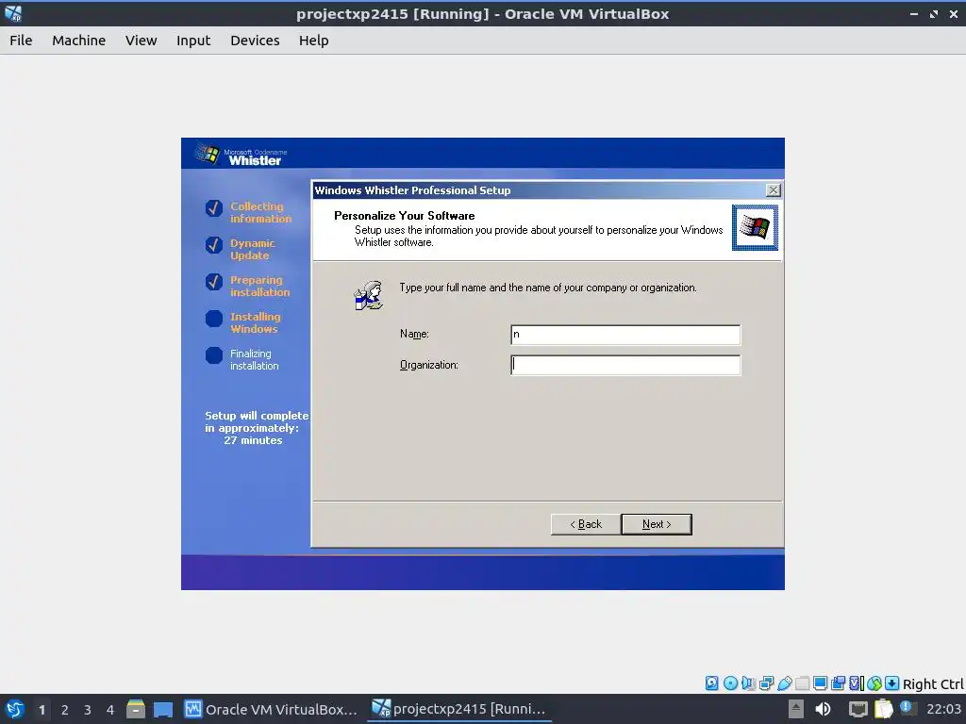
Task: Switch to workspace 4 in the taskbar
Action: pos(110,710)
